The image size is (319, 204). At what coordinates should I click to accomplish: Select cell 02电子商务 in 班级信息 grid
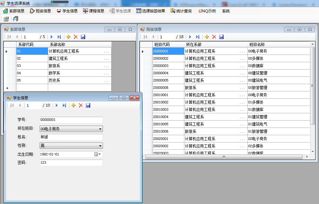click(x=278, y=139)
